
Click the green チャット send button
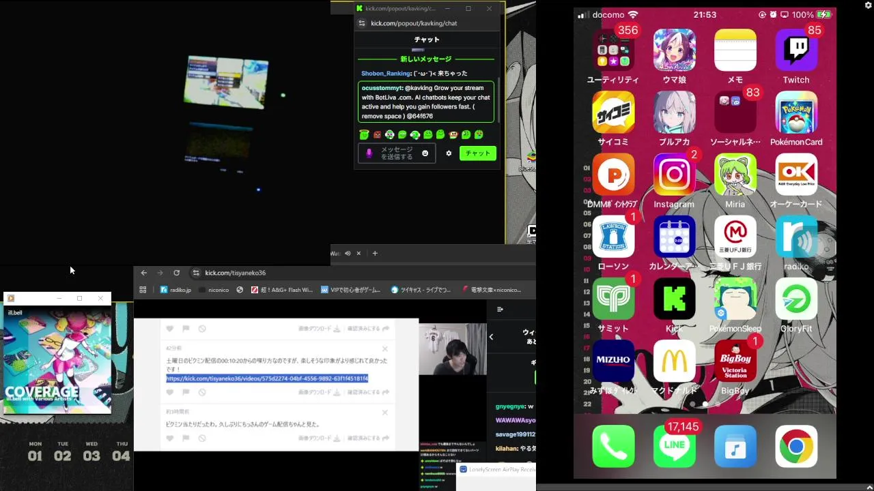pyautogui.click(x=478, y=153)
